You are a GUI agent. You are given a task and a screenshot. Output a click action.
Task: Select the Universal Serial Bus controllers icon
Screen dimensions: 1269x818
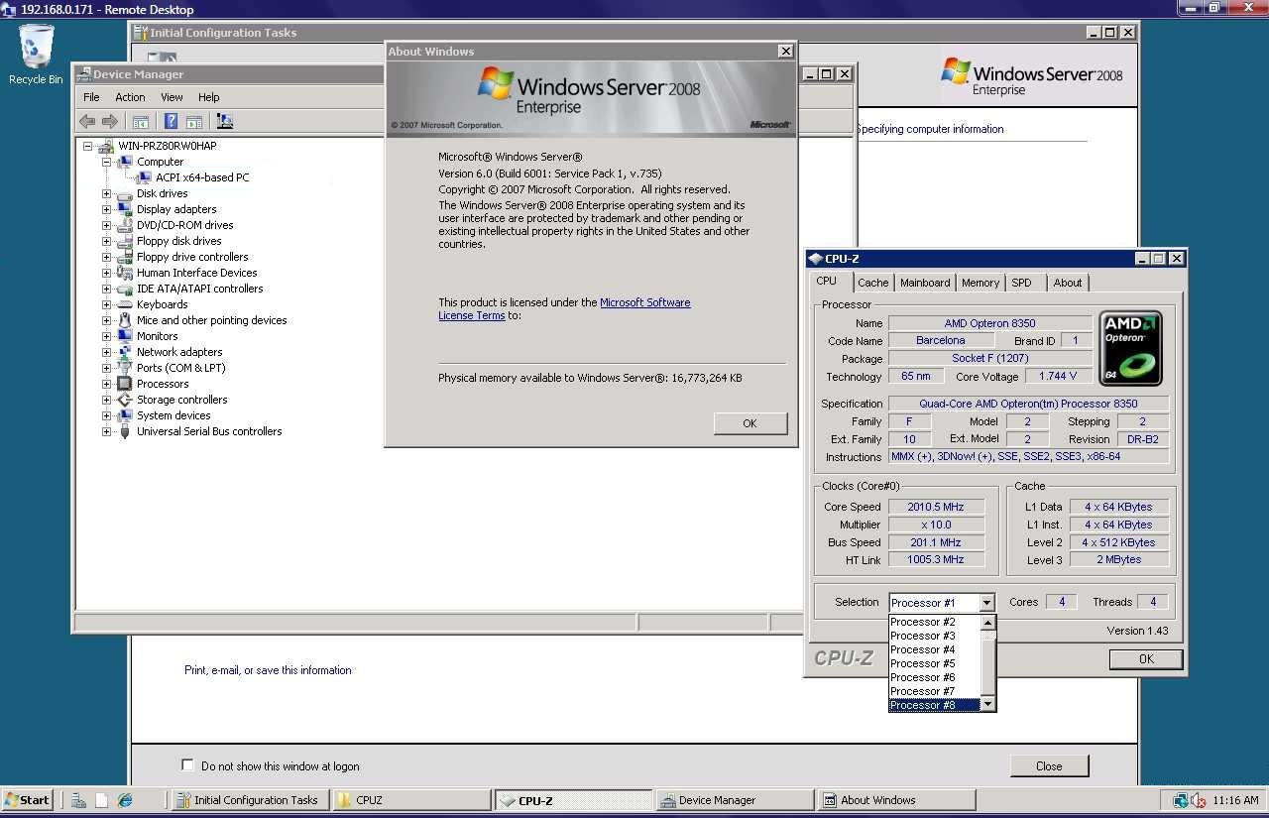click(x=125, y=431)
